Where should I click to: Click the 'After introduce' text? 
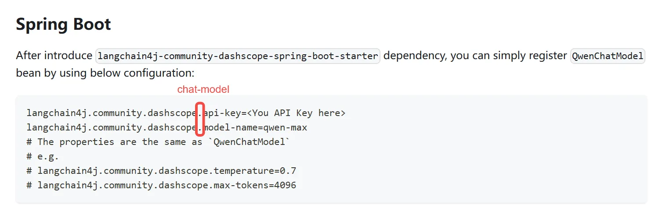54,56
